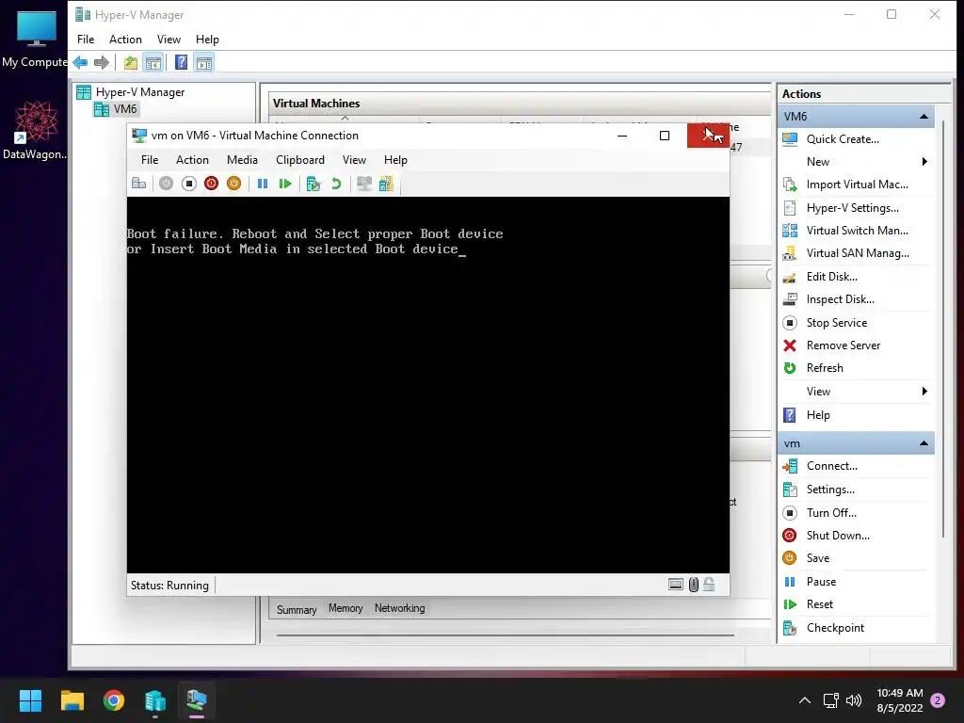Viewport: 964px width, 723px height.
Task: Open View menu in VM Connection window
Action: coord(354,160)
